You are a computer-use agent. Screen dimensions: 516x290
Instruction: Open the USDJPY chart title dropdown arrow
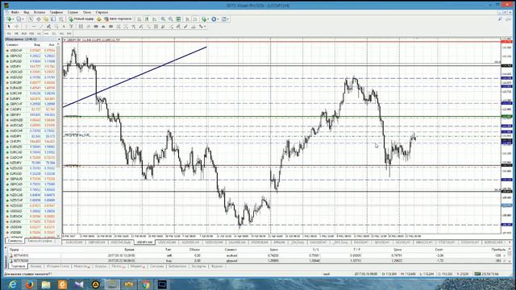(64, 39)
